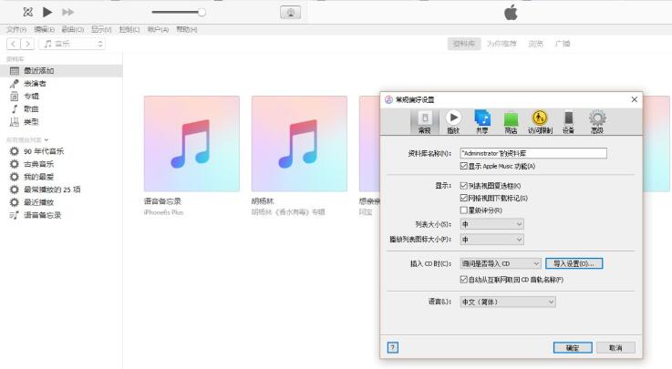
Task: Select the 设备 preferences tab icon
Action: (x=568, y=122)
